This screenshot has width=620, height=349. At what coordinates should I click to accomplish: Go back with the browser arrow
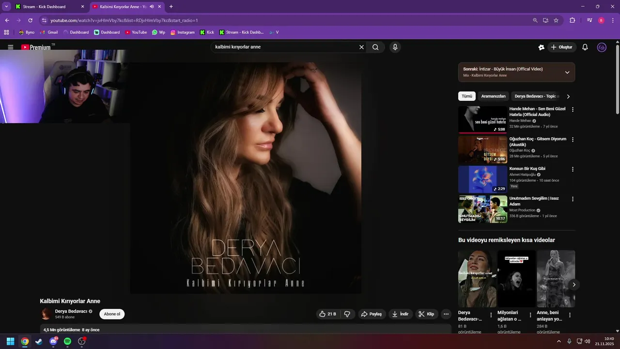pos(7,20)
